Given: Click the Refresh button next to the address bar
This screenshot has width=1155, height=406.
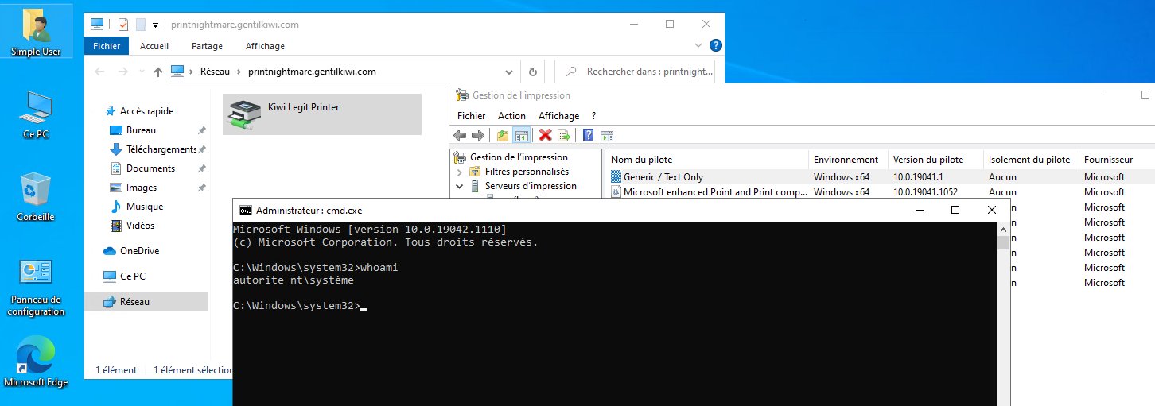Looking at the screenshot, I should [x=532, y=72].
